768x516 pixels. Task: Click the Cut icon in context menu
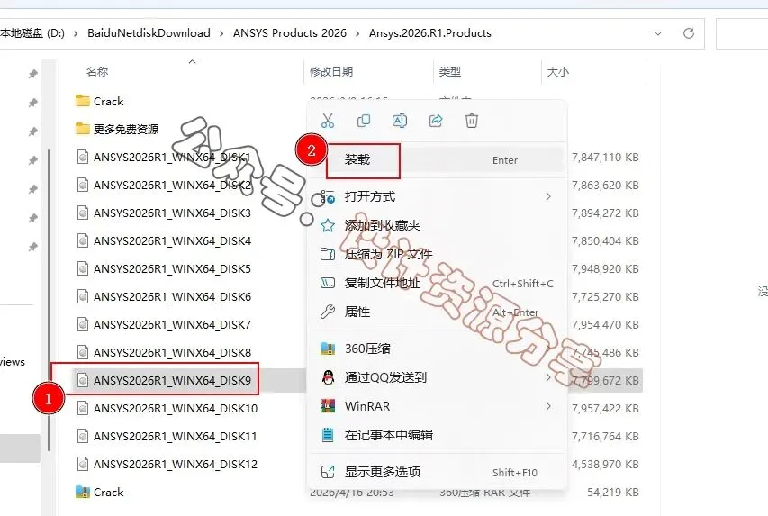[328, 121]
